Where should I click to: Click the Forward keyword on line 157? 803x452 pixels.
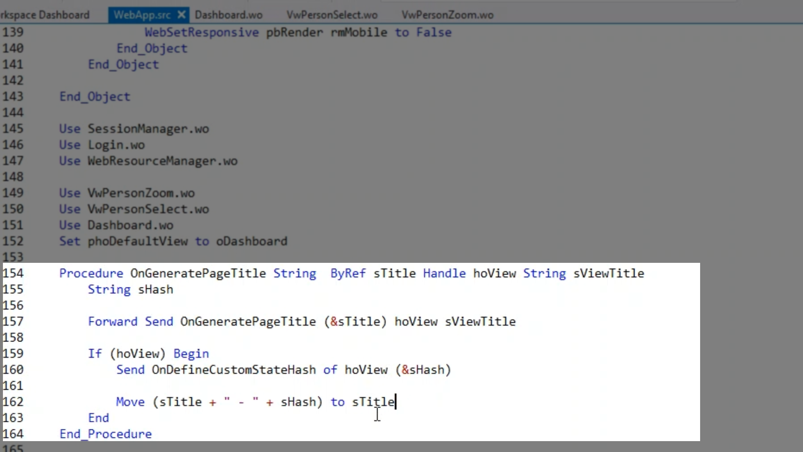click(113, 321)
